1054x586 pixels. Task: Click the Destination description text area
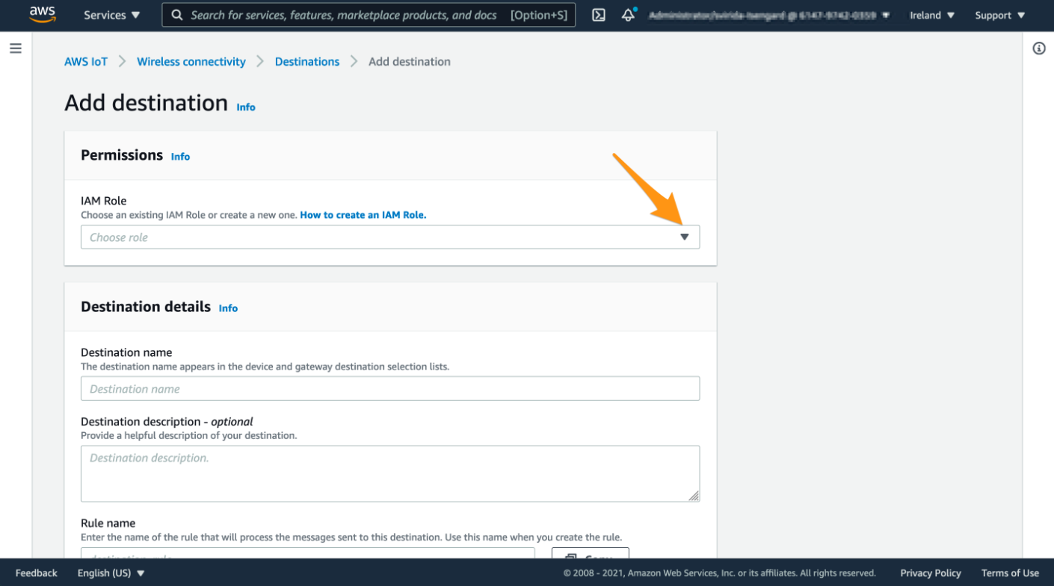tap(390, 474)
